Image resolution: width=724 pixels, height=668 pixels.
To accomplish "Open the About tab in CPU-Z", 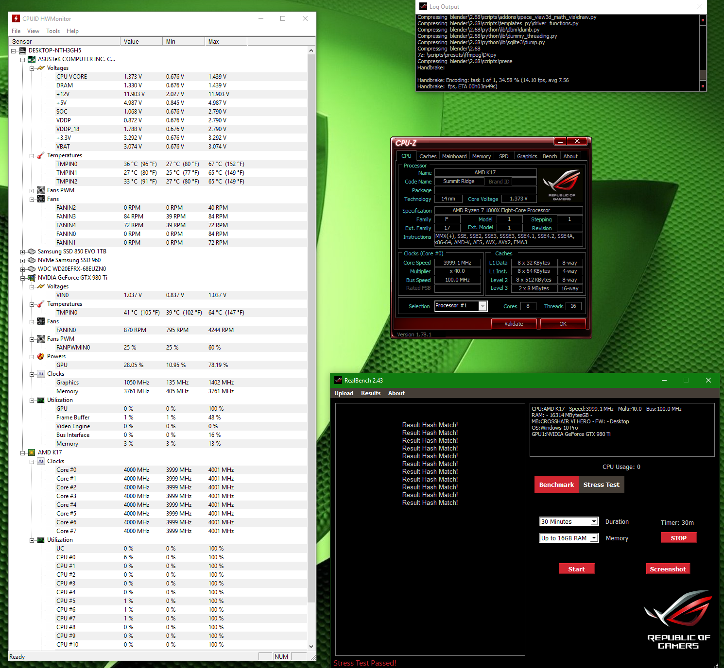I will click(x=570, y=156).
